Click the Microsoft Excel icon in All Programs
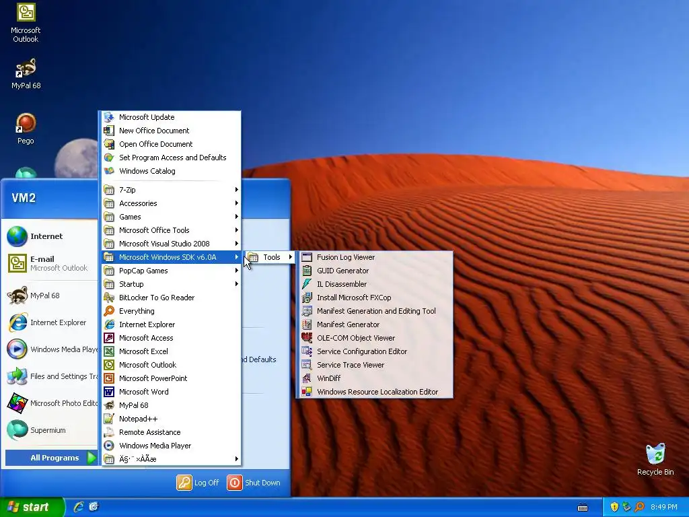The height and width of the screenshot is (517, 689). pyautogui.click(x=109, y=351)
